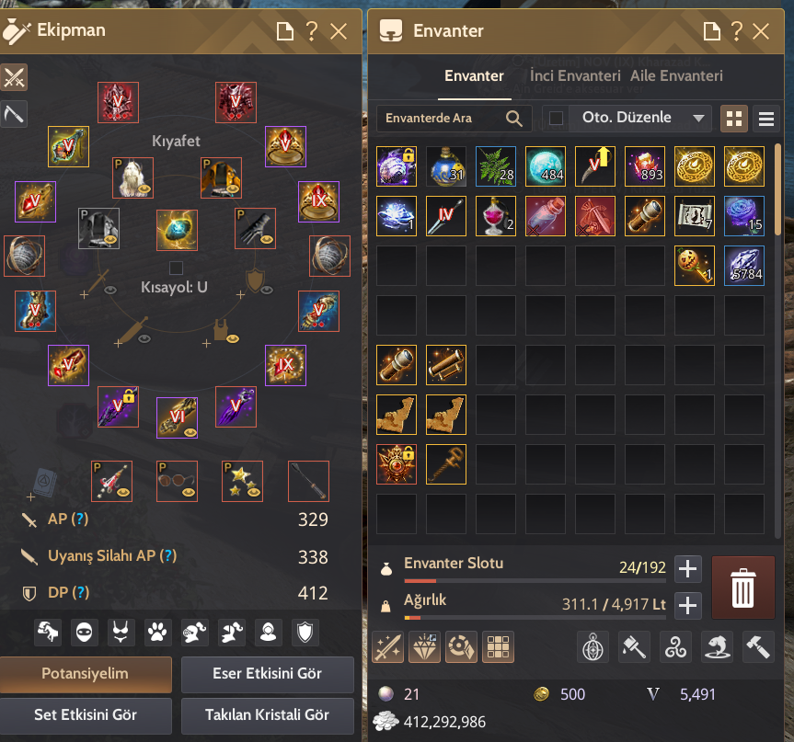Click the hammer icon at bottom right
Viewport: 794px width, 742px height.
(758, 647)
